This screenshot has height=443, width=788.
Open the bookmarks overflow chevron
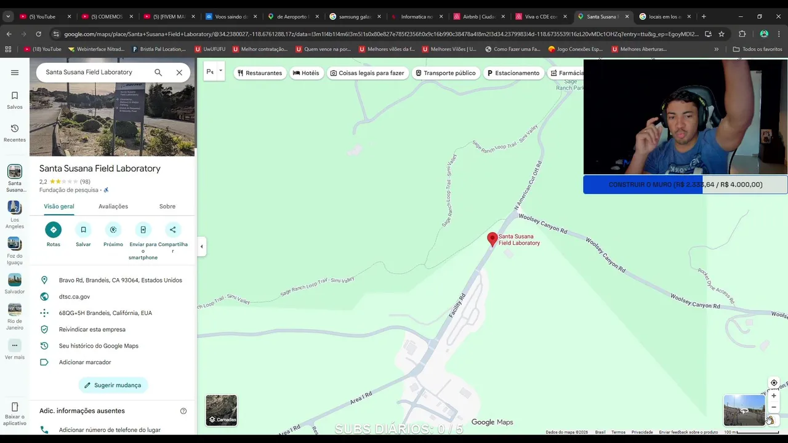pyautogui.click(x=717, y=49)
